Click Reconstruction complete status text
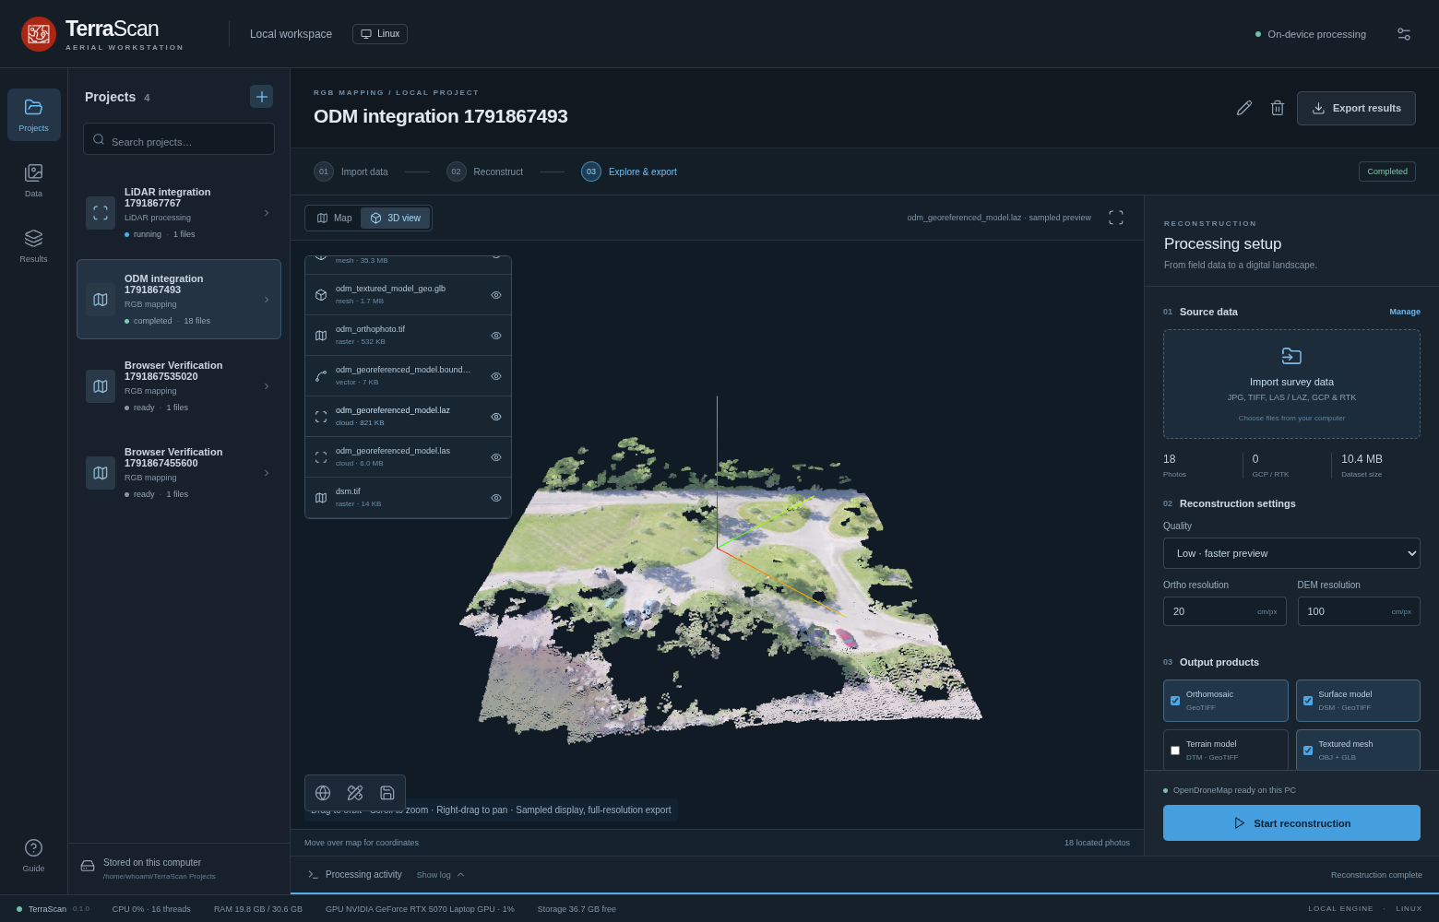 pos(1376,875)
